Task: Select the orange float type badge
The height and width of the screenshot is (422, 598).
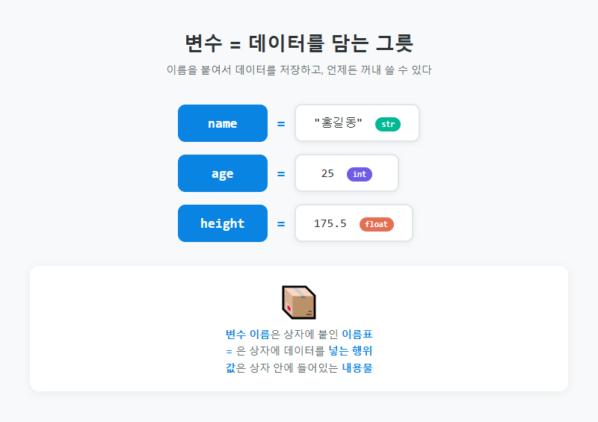Action: (x=377, y=224)
